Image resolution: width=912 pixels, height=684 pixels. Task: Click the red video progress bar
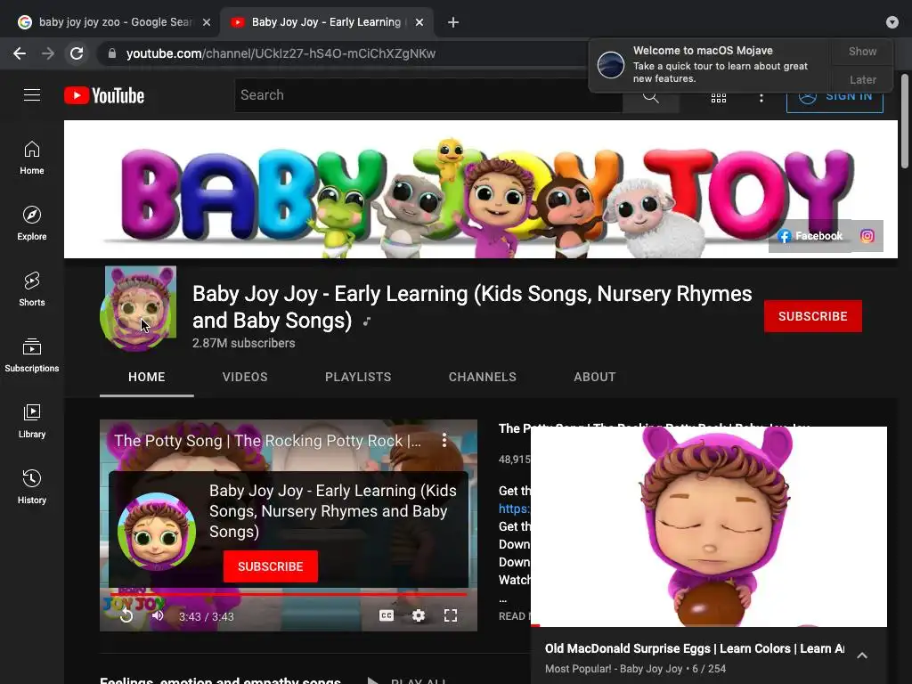[289, 594]
